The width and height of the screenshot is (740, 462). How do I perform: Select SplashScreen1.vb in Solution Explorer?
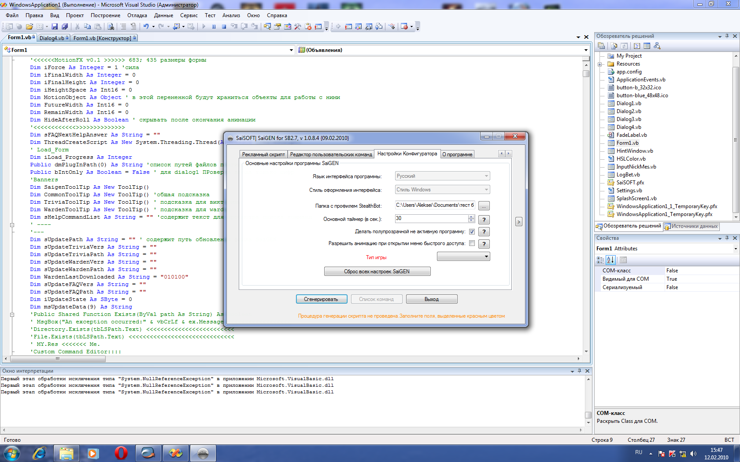(636, 198)
